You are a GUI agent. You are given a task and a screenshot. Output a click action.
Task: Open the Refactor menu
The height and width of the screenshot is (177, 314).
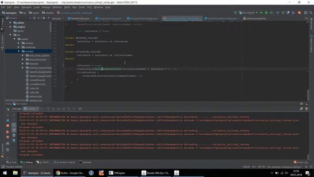(x=57, y=7)
